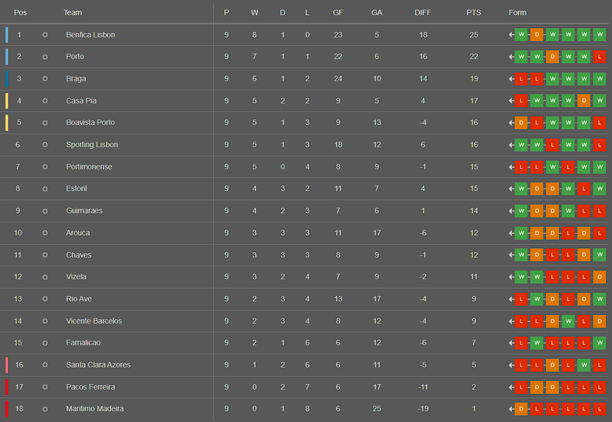Click the form arrow icon in Maritimo Madeira row
612x422 pixels.
click(511, 409)
